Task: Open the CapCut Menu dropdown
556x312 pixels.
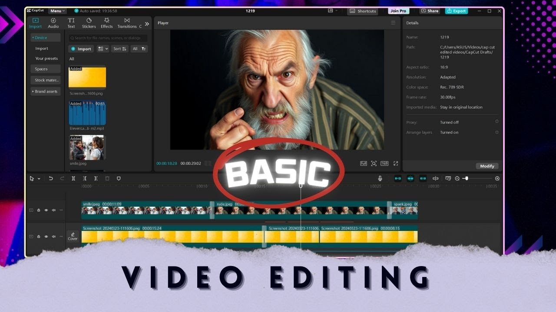Action: [57, 11]
